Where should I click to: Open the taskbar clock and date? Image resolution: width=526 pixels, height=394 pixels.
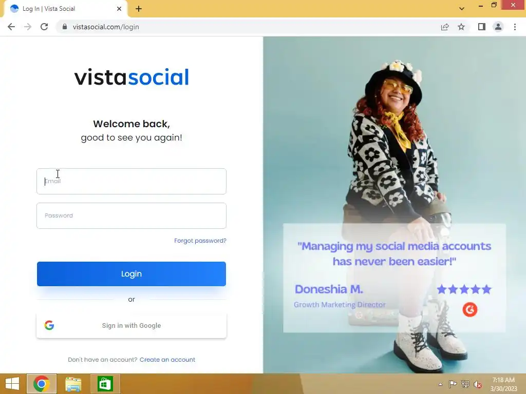point(503,384)
